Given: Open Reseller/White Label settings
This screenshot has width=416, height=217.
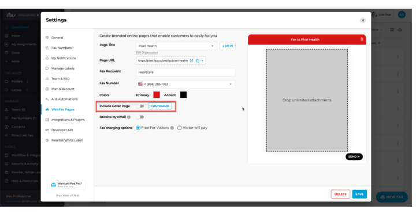Looking at the screenshot, I should coord(66,140).
